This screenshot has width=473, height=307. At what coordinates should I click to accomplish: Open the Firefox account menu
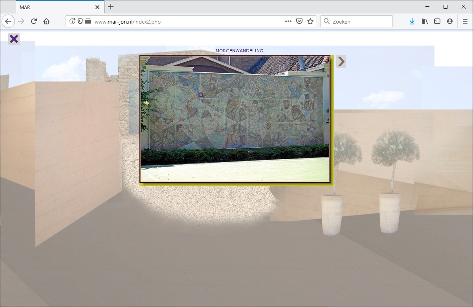coord(450,21)
